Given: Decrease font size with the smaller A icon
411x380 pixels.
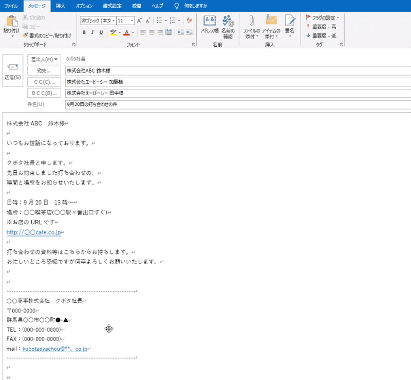Looking at the screenshot, I should tap(148, 20).
